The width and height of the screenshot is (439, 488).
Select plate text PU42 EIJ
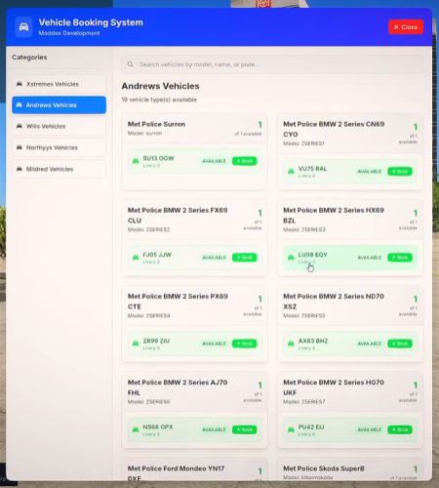tap(311, 427)
